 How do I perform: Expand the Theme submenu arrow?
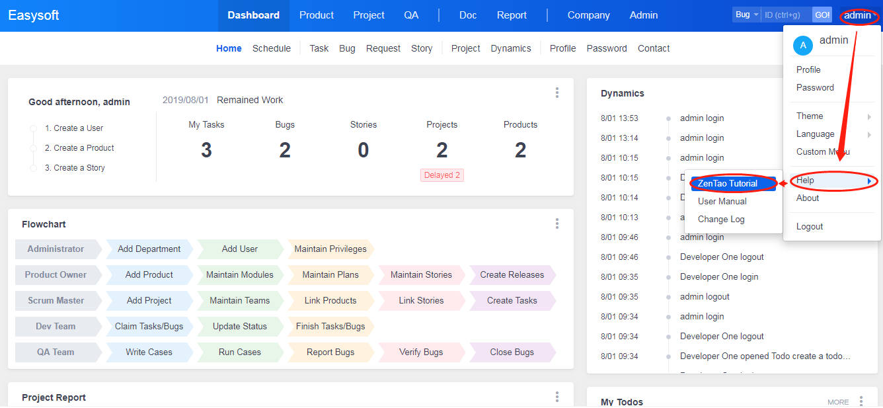869,116
